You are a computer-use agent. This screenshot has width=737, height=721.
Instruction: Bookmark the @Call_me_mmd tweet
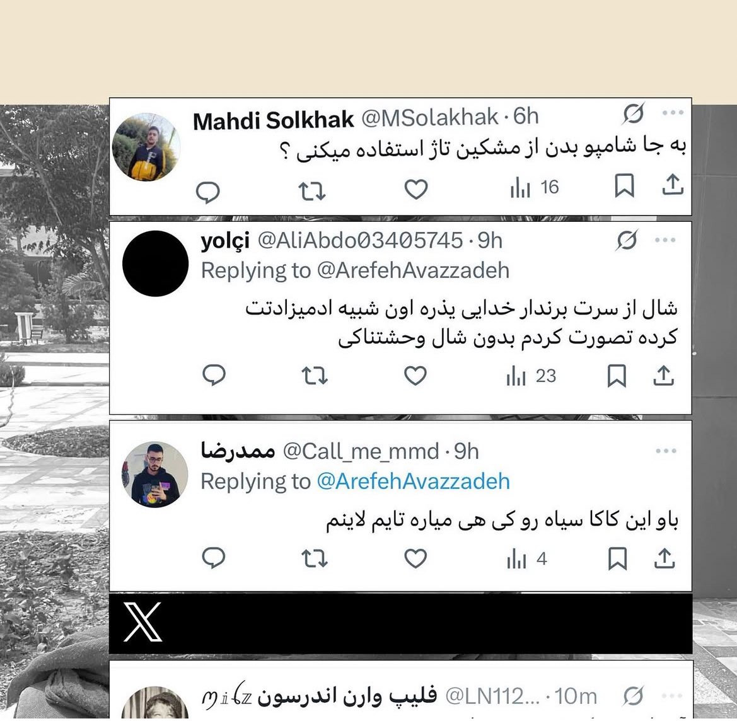618,558
